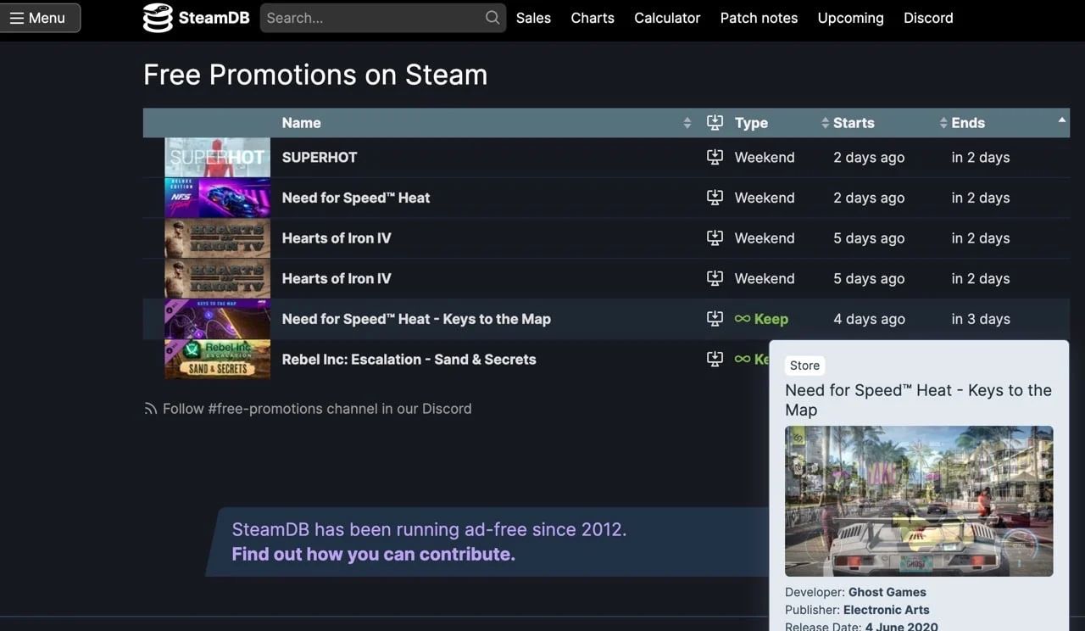The height and width of the screenshot is (631, 1085).
Task: Follow #free-promotions channel Discord link
Action: pyautogui.click(x=316, y=409)
